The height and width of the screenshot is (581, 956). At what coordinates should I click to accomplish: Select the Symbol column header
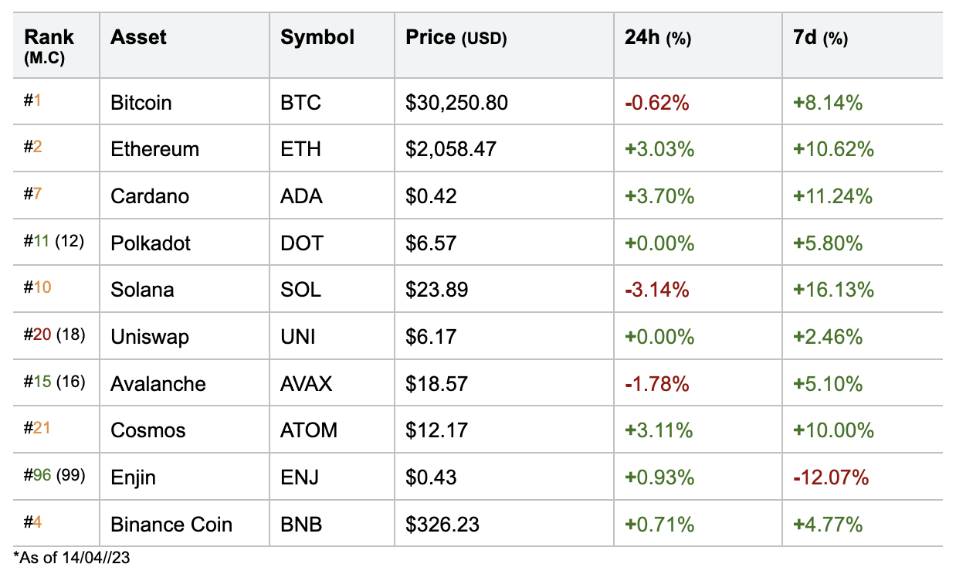tap(317, 37)
